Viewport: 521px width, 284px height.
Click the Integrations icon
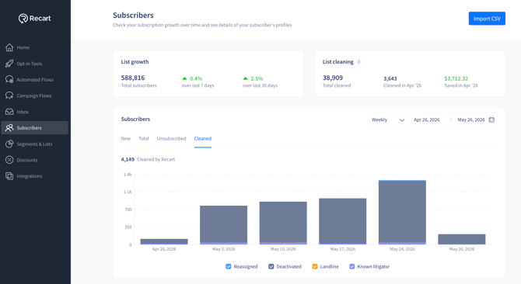point(9,176)
